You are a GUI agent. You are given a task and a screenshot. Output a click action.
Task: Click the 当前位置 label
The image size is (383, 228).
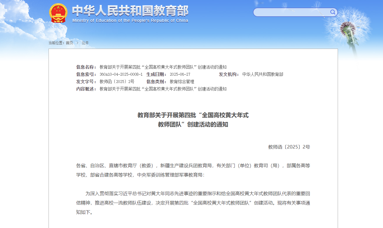click(56, 43)
